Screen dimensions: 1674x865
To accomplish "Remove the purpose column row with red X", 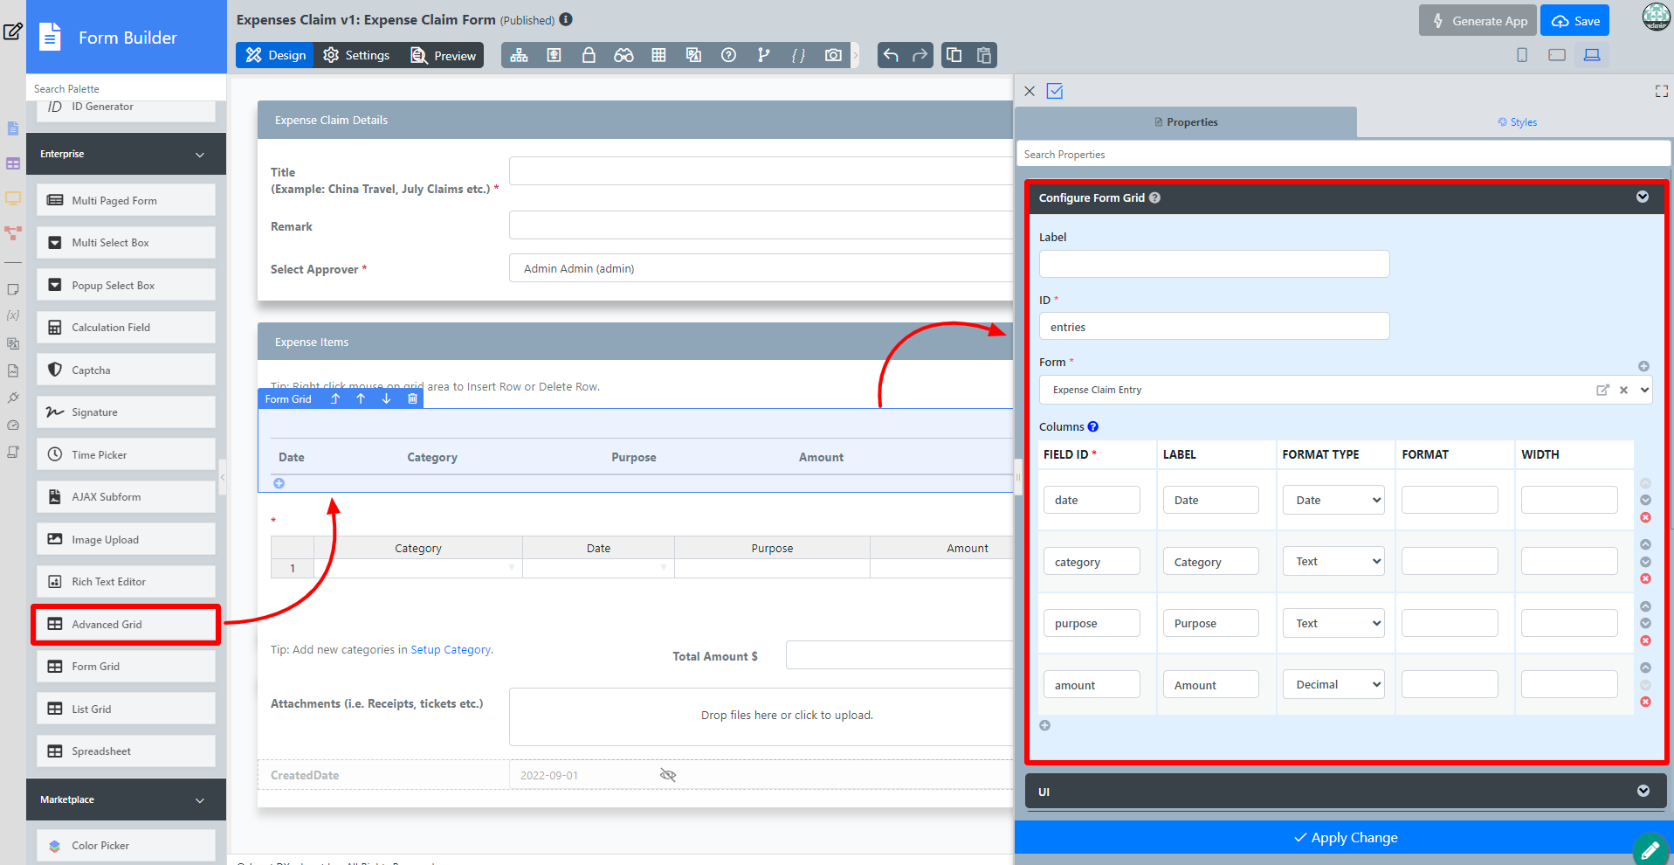I will (1645, 640).
